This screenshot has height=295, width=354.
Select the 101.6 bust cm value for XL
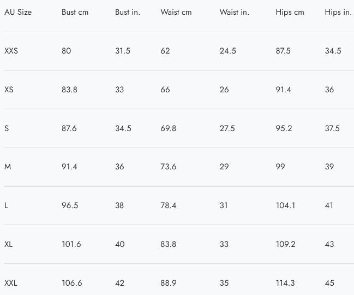point(71,244)
